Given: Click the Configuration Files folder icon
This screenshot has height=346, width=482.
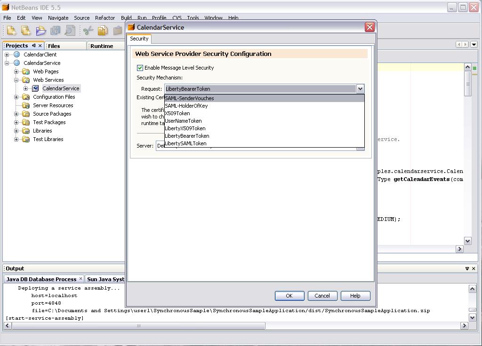Looking at the screenshot, I should 26,97.
